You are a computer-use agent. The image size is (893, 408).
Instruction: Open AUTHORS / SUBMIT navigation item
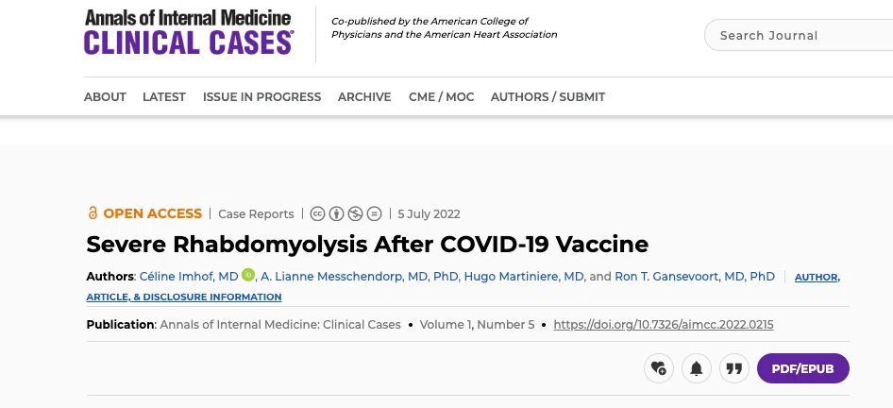[548, 97]
